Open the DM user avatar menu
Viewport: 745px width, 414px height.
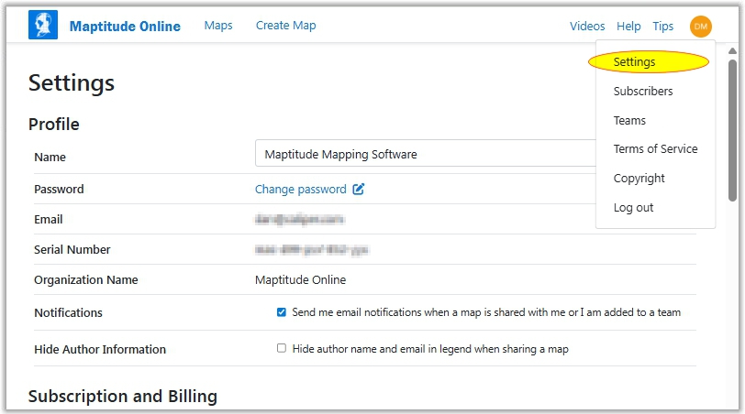click(x=700, y=26)
